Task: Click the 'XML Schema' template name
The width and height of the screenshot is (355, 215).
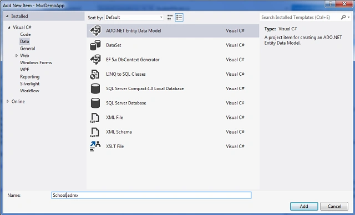Action: [x=119, y=132]
